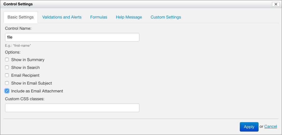Open the Validations and Alerts tab
This screenshot has height=135, width=282.
62,17
